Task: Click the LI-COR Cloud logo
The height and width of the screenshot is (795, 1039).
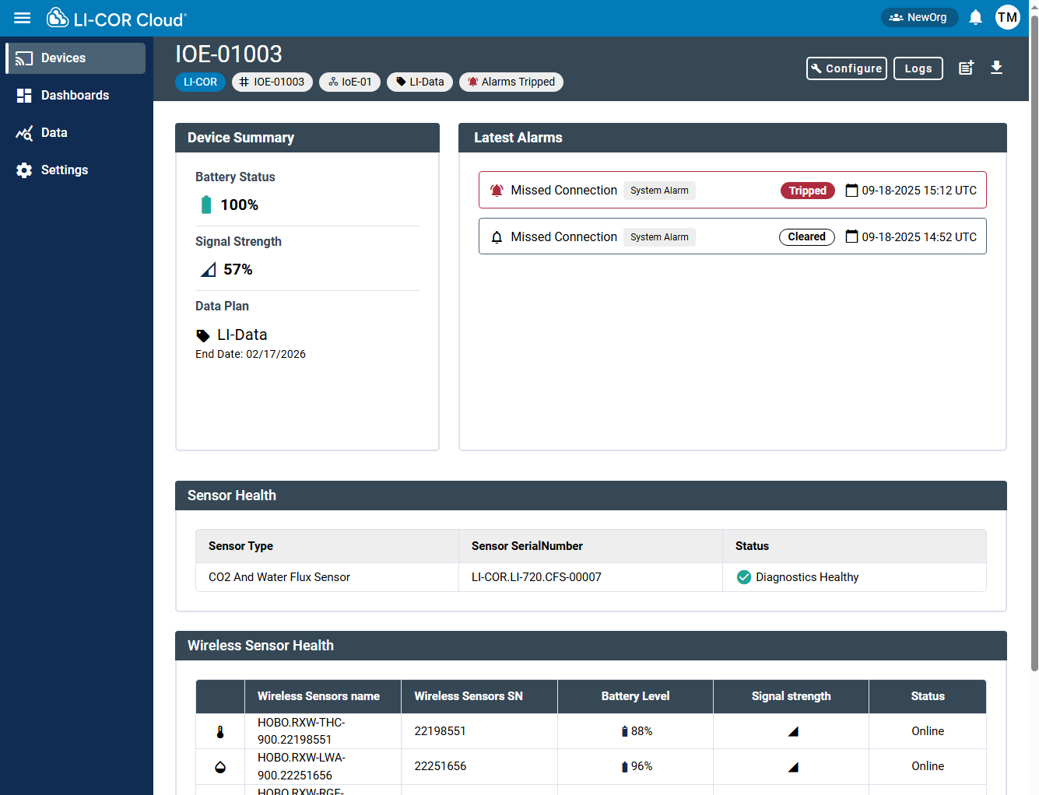Action: click(117, 18)
